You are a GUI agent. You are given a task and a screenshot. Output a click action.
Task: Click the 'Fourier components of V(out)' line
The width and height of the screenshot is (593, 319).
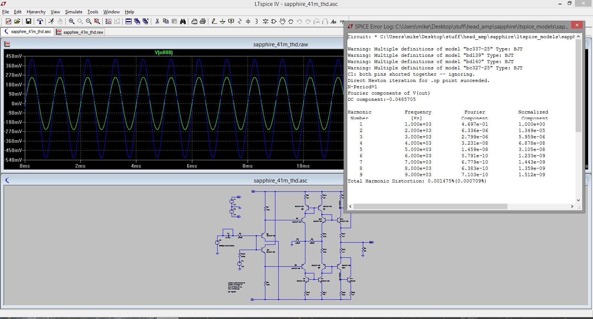click(389, 93)
